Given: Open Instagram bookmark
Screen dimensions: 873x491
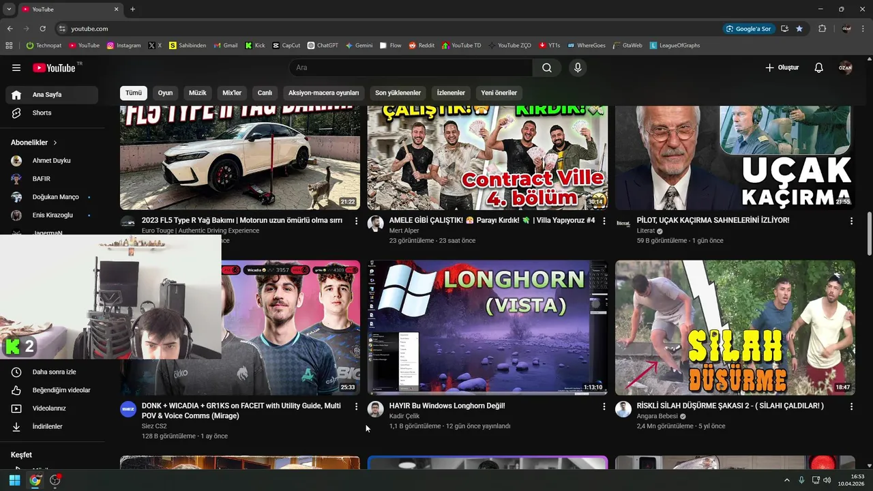Looking at the screenshot, I should click(x=123, y=46).
